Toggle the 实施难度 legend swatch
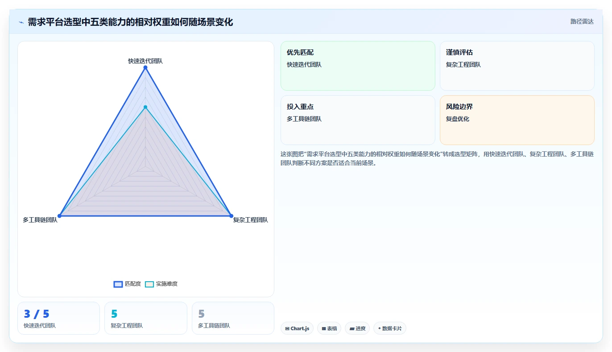 click(149, 284)
